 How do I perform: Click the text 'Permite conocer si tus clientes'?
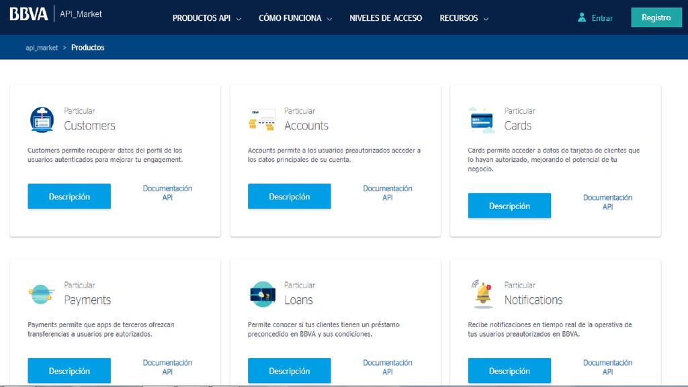coord(324,329)
